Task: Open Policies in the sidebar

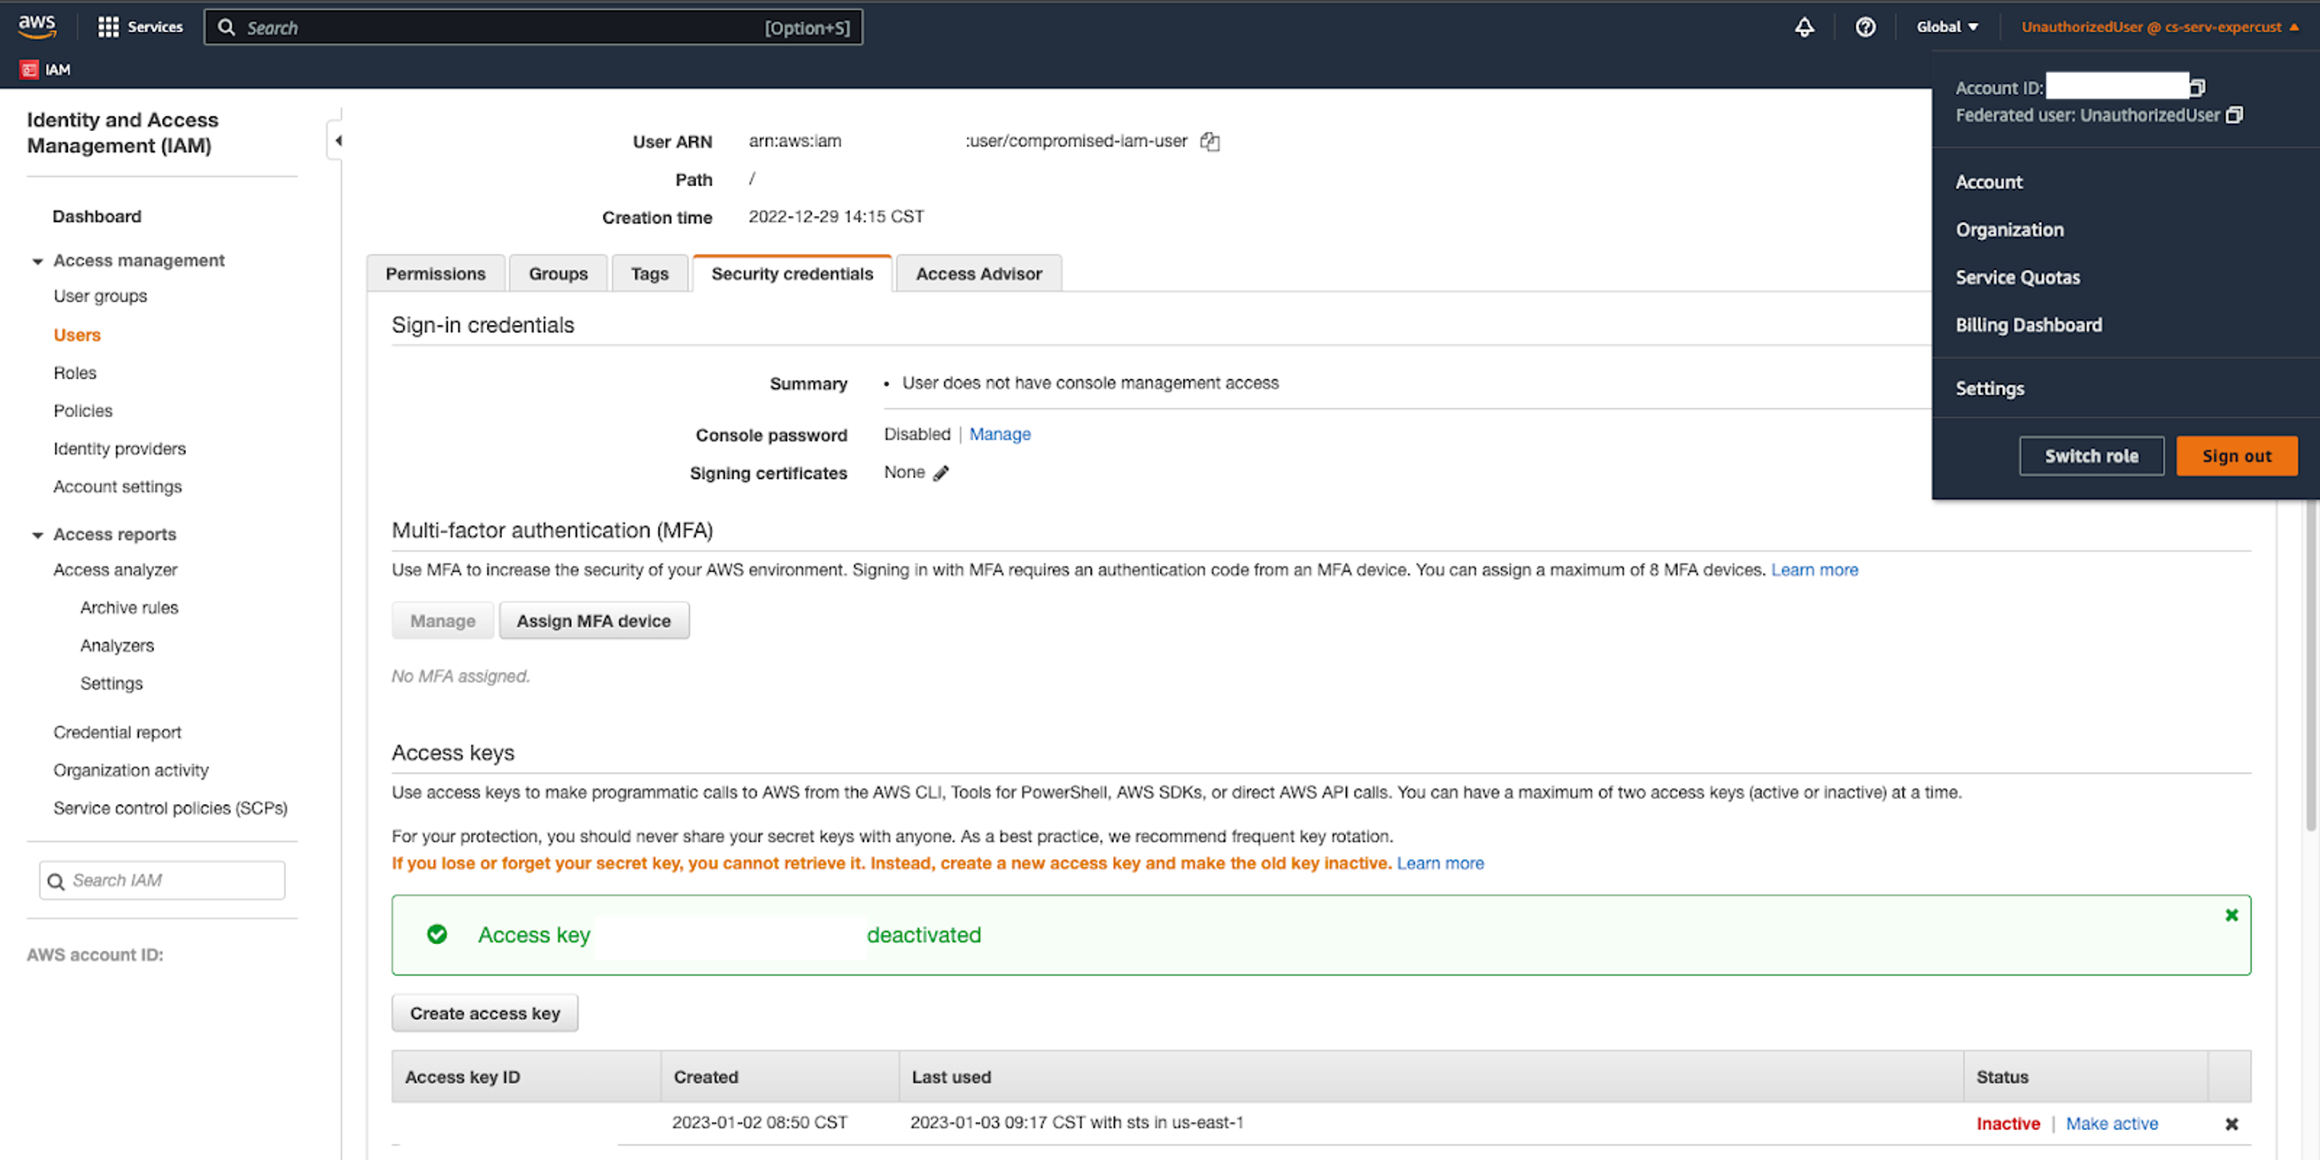Action: coord(83,411)
